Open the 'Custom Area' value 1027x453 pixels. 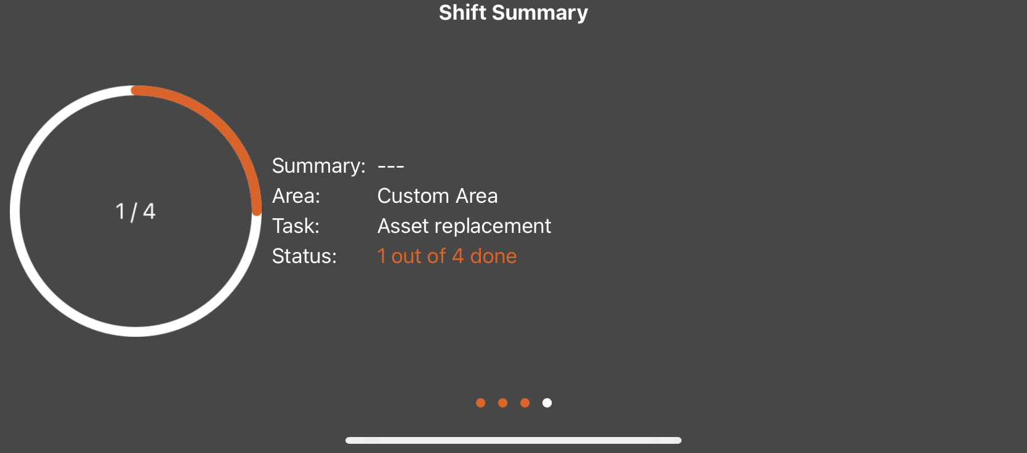click(x=437, y=196)
